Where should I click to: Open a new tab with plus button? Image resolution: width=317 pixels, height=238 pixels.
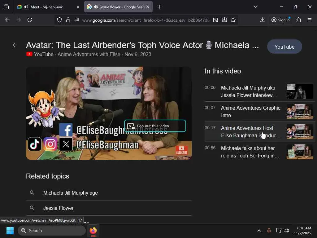coord(159,7)
